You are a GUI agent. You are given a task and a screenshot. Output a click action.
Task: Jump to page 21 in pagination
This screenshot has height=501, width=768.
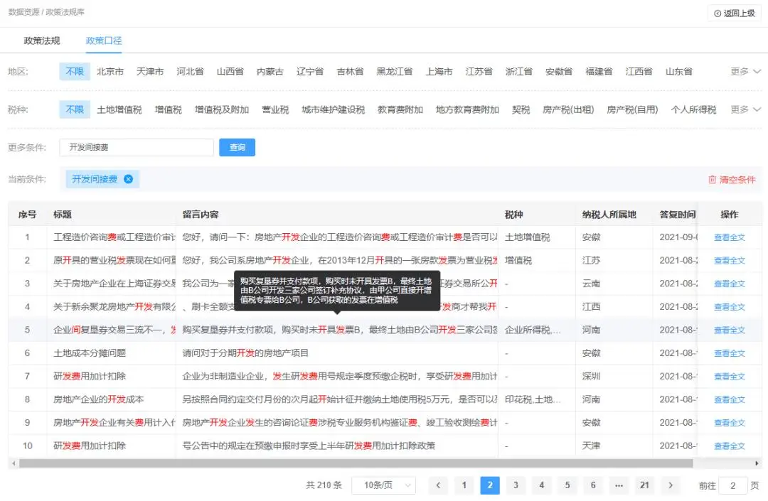644,485
